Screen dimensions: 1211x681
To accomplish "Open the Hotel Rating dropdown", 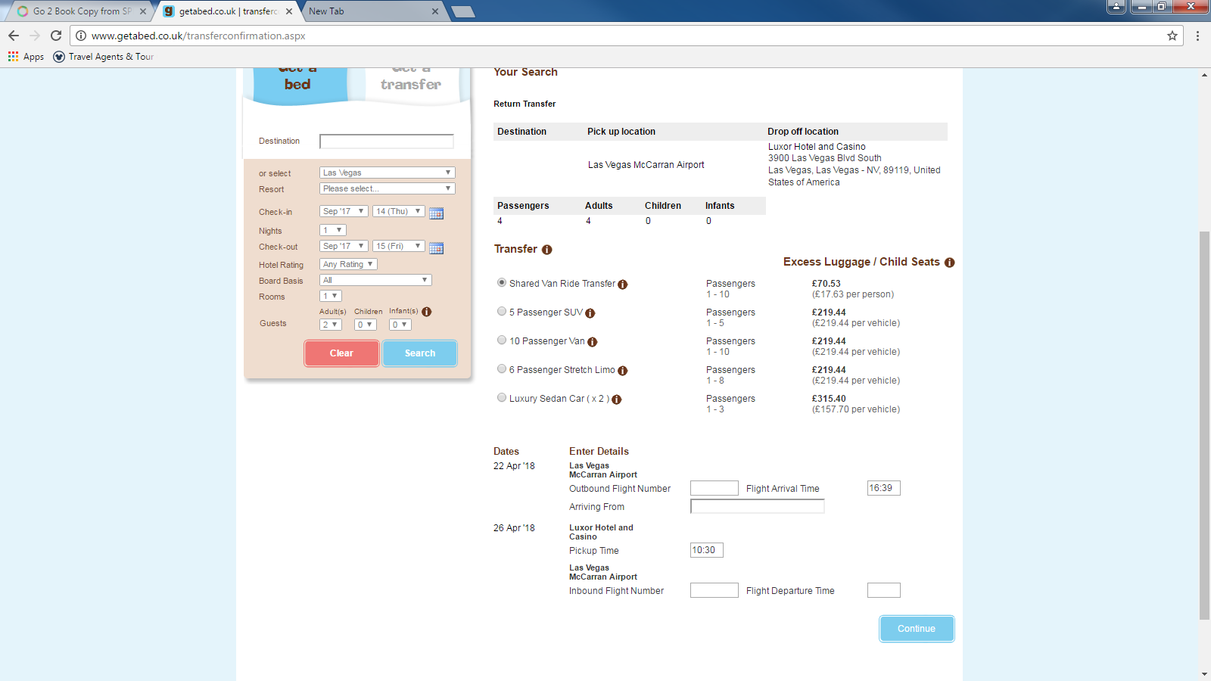I will click(x=348, y=264).
